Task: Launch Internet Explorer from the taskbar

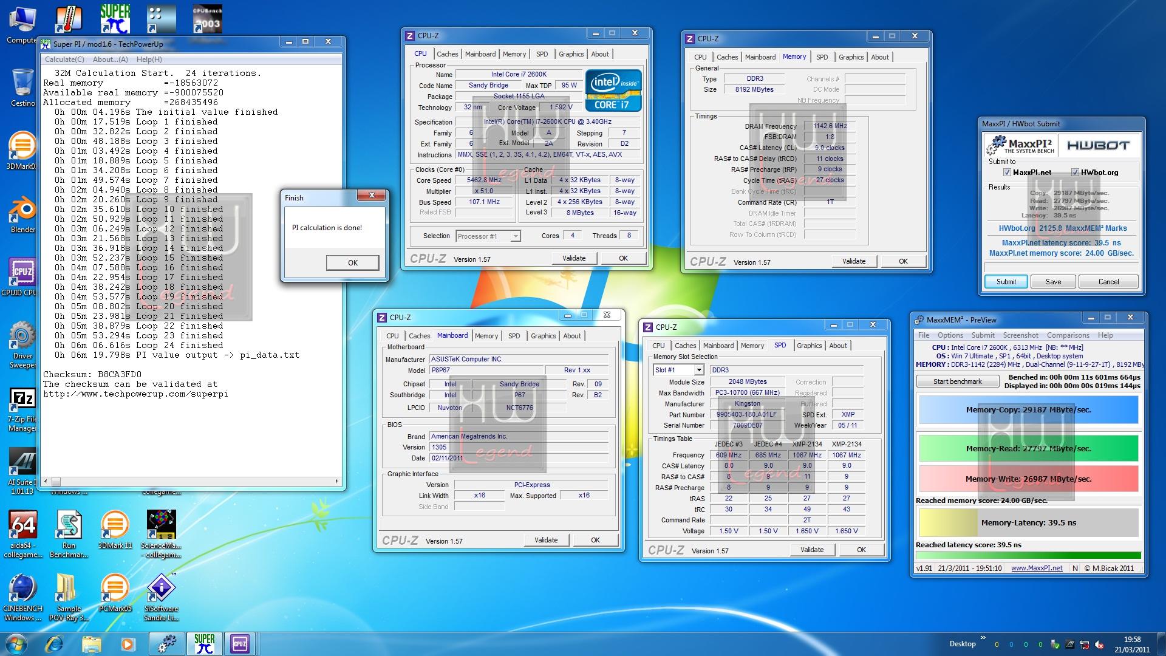Action: coord(55,644)
